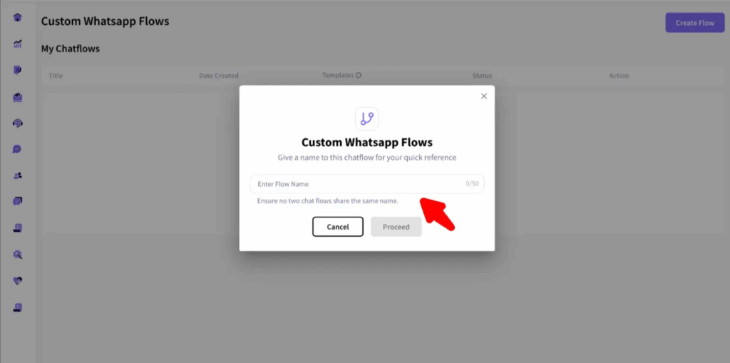
Task: Click the Proceed button
Action: (396, 227)
